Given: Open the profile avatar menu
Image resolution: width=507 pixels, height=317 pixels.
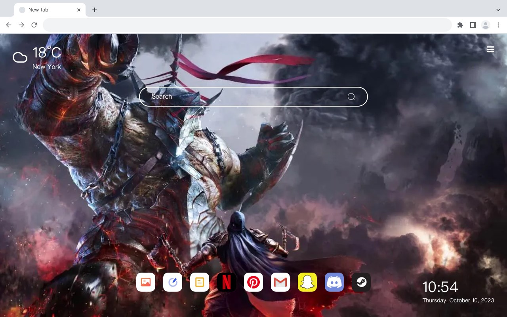Looking at the screenshot, I should [x=486, y=25].
